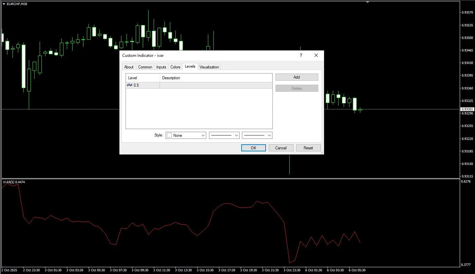The image size is (475, 274).
Task: Click the 2 Oct 2025 date label
Action: tap(9, 270)
